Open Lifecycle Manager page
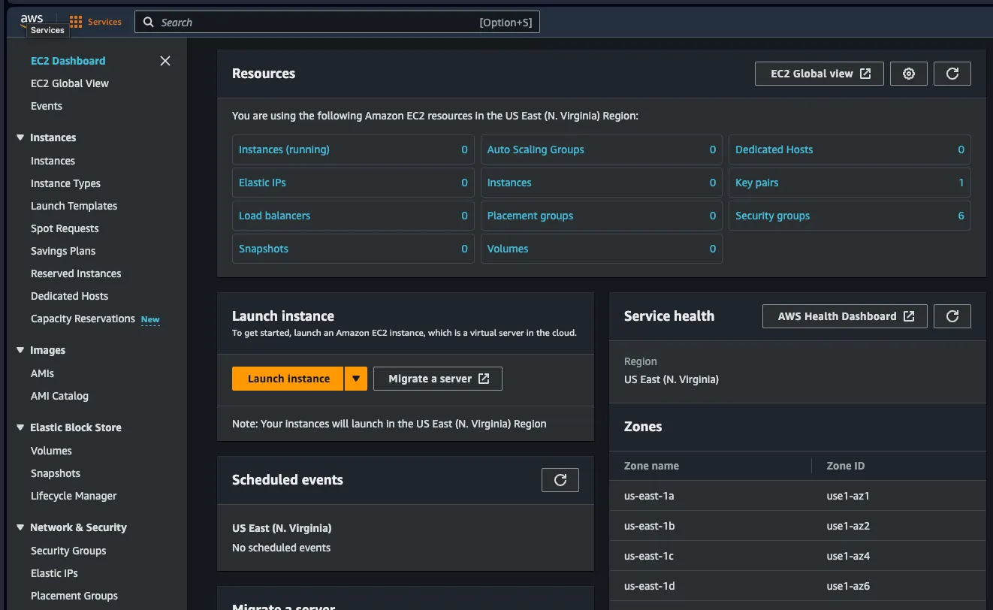This screenshot has width=993, height=610. [x=74, y=496]
